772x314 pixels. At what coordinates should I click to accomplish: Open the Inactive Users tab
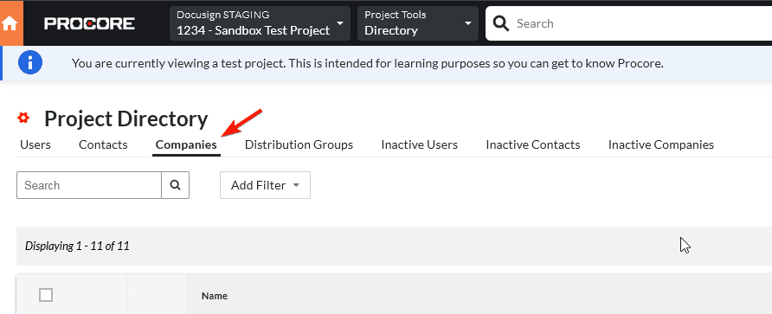(x=420, y=144)
